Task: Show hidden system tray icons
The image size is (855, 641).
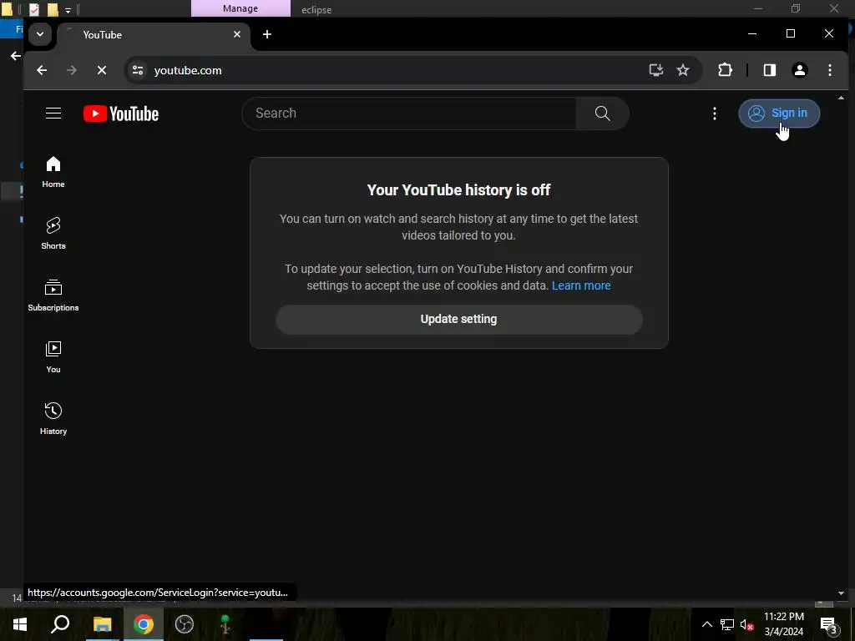Action: click(706, 624)
